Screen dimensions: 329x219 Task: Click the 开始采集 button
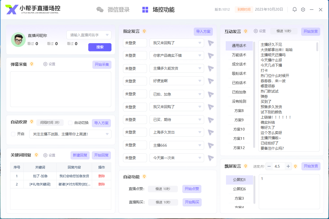[x=102, y=64]
